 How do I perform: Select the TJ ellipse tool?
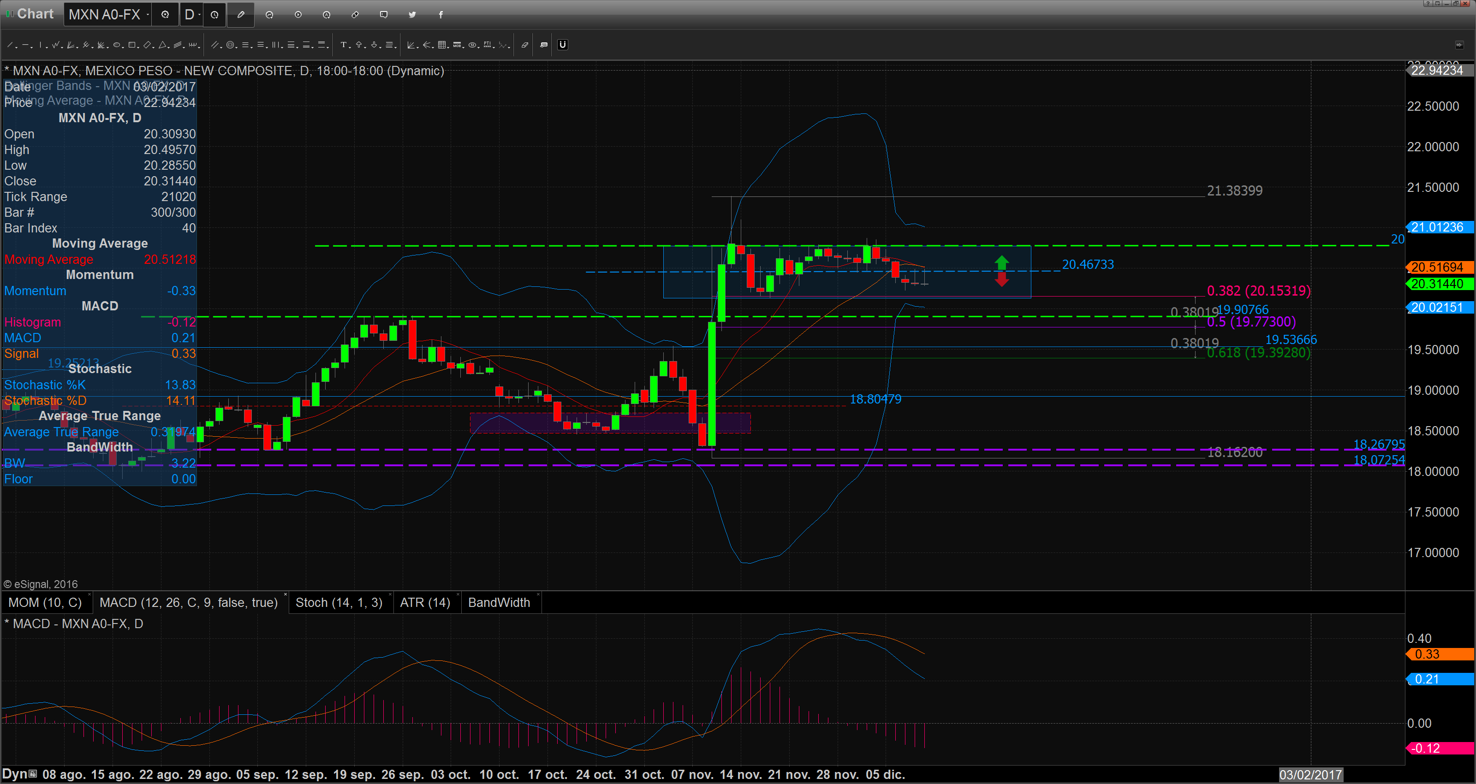pos(472,45)
